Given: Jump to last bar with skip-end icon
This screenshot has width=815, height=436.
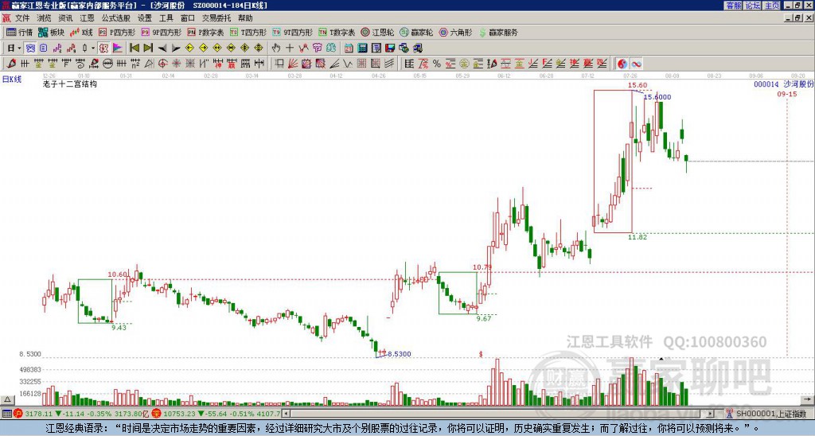Looking at the screenshot, I should click(148, 49).
